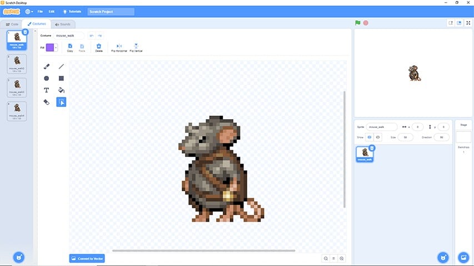Redo the costume edit
474x266 pixels.
pyautogui.click(x=100, y=35)
